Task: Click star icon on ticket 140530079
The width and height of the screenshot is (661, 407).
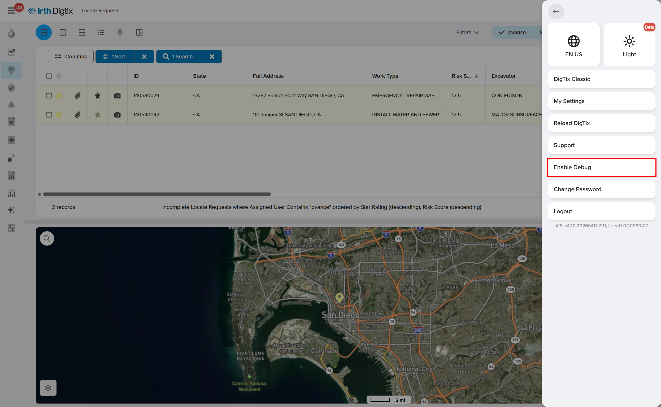Action: (97, 96)
